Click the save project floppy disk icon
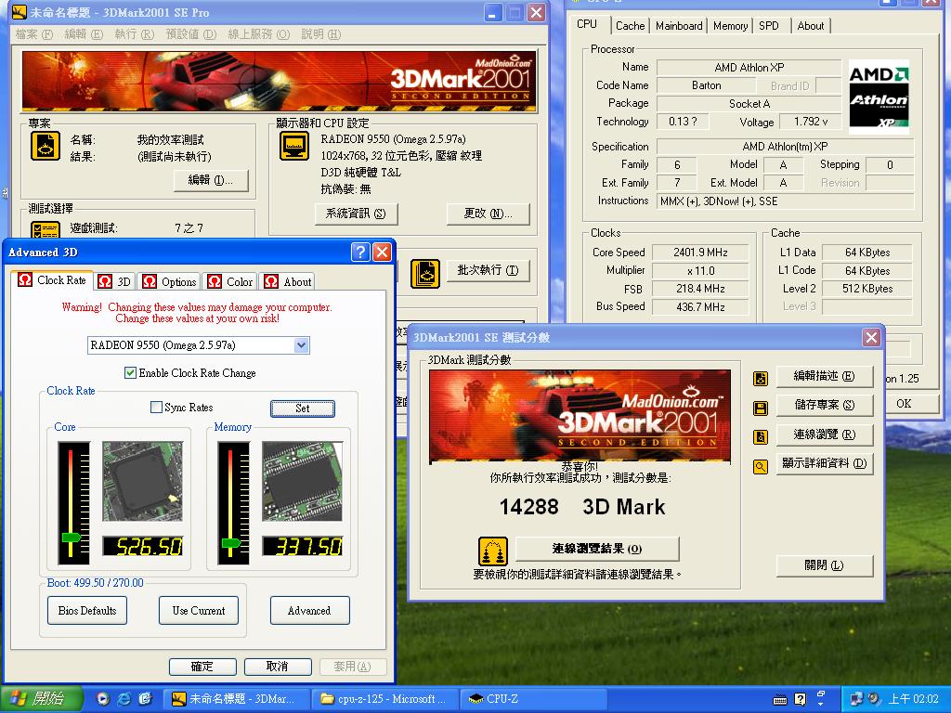This screenshot has width=951, height=713. click(x=761, y=408)
